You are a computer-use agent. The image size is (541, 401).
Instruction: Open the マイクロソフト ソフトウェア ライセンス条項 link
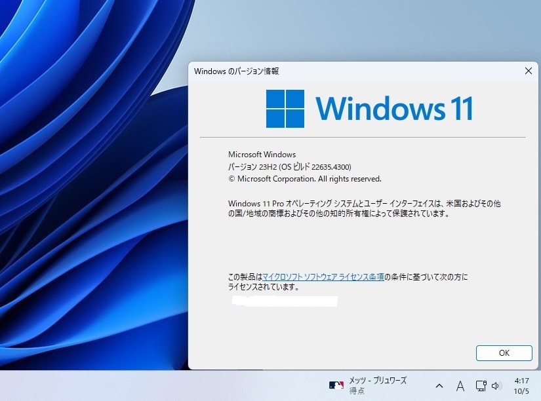323,277
